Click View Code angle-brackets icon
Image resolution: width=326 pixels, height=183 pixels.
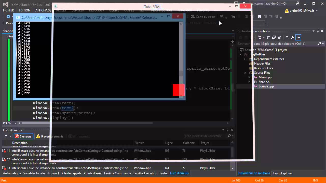pyautogui.click(x=287, y=37)
